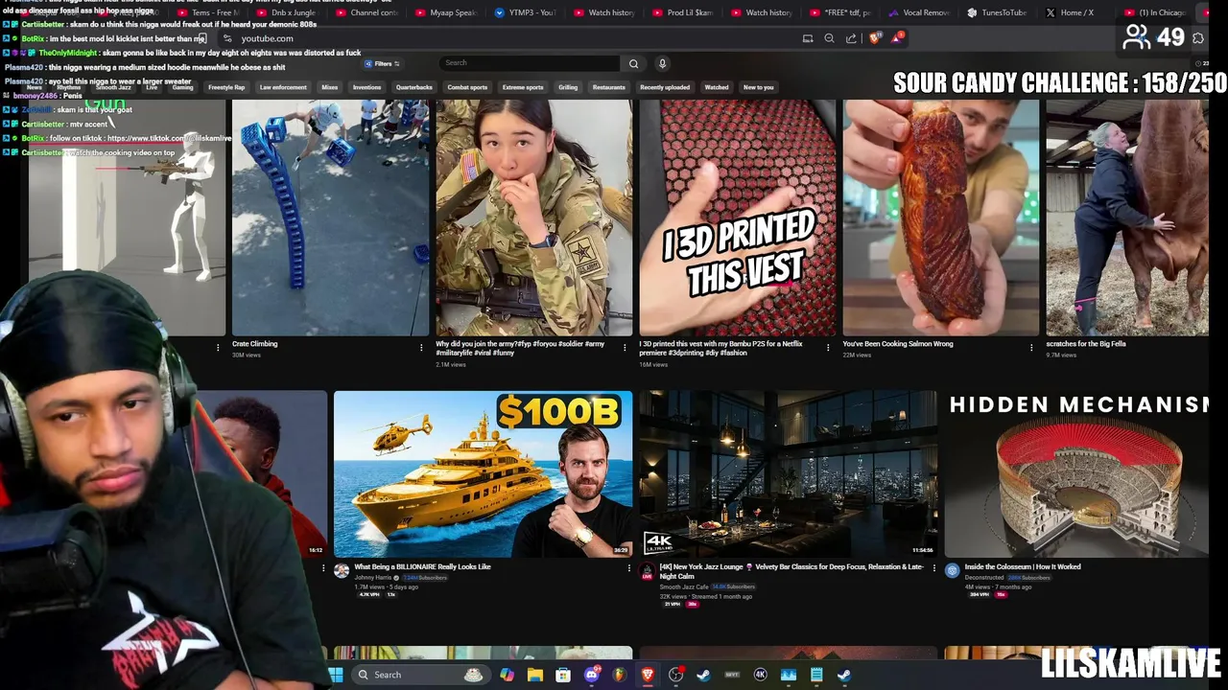
Task: Click the Smooth Jazz Cafe live avatar
Action: click(648, 570)
